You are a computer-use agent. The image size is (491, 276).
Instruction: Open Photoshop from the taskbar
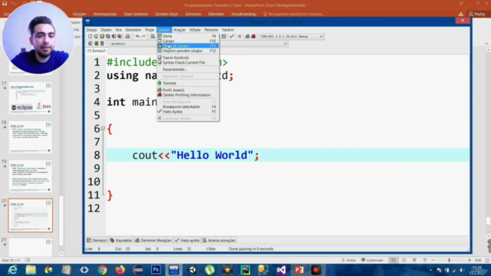[x=156, y=269]
